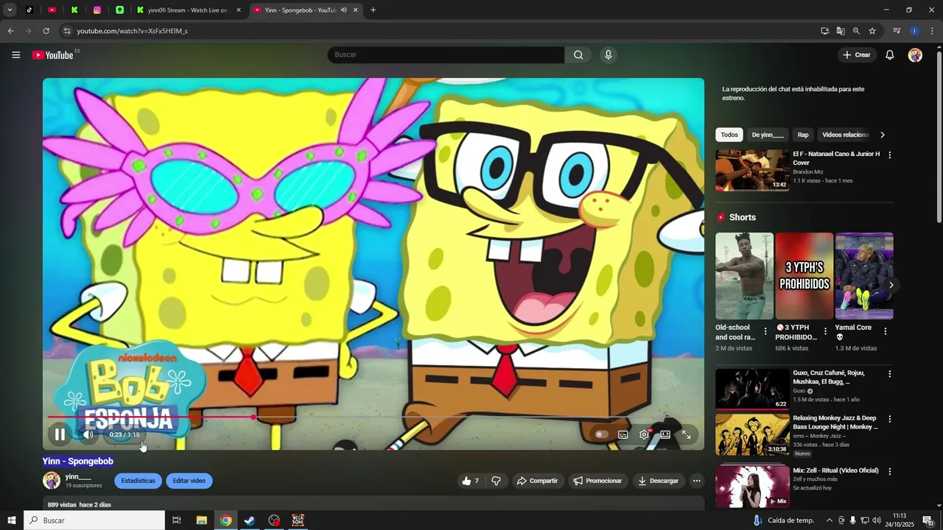Pause the video playback
The height and width of the screenshot is (530, 943).
60,434
